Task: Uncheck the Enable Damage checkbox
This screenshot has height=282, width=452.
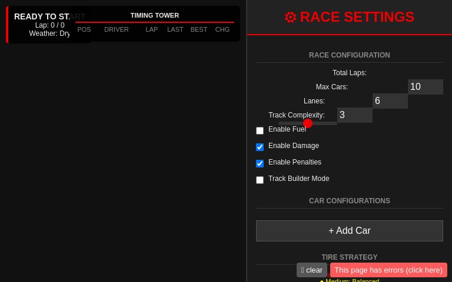Action: (x=260, y=147)
